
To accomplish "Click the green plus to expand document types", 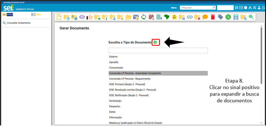I will pos(155,42).
